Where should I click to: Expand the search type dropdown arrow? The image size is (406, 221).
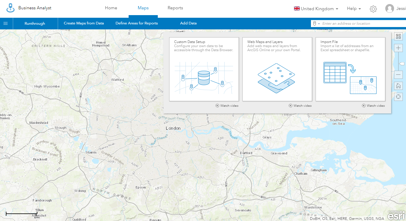coord(319,24)
